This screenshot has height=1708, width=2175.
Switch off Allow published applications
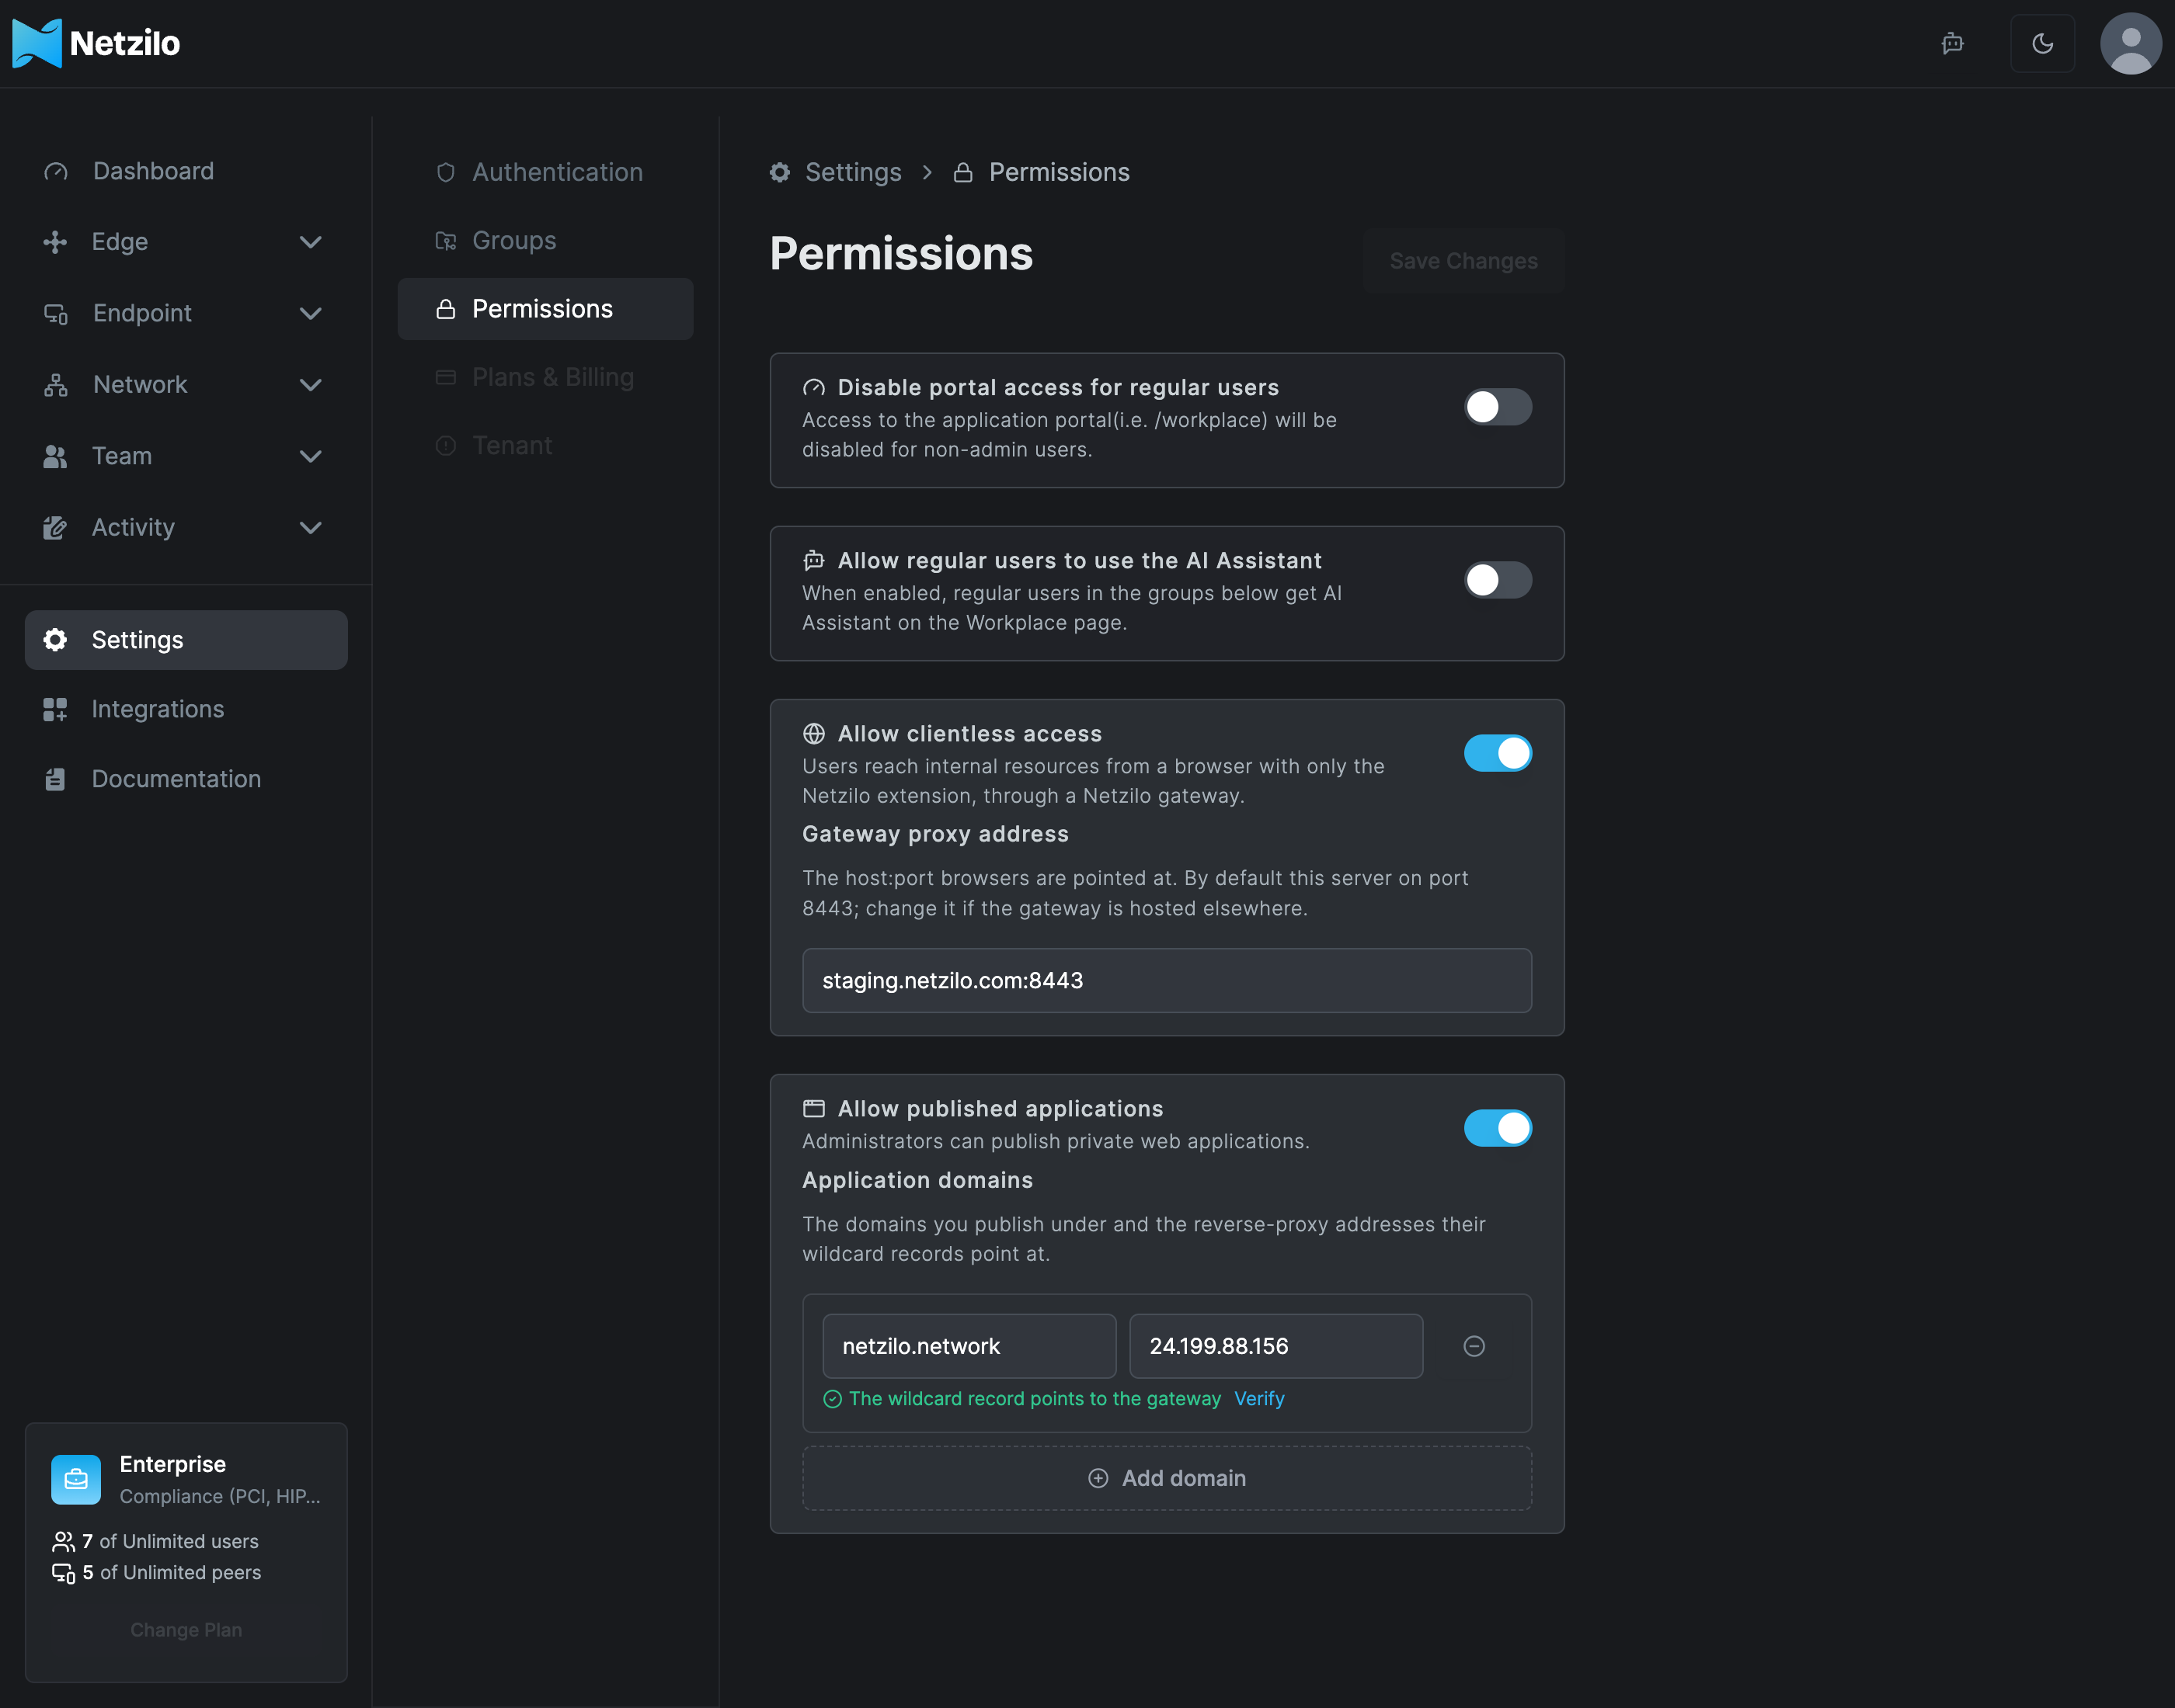coord(1498,1128)
